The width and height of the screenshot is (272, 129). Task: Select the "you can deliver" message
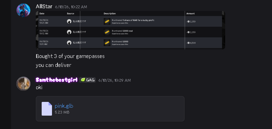coord(54,65)
